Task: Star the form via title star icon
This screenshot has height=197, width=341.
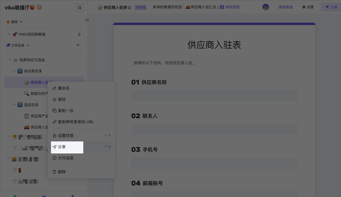Action: pyautogui.click(x=130, y=8)
